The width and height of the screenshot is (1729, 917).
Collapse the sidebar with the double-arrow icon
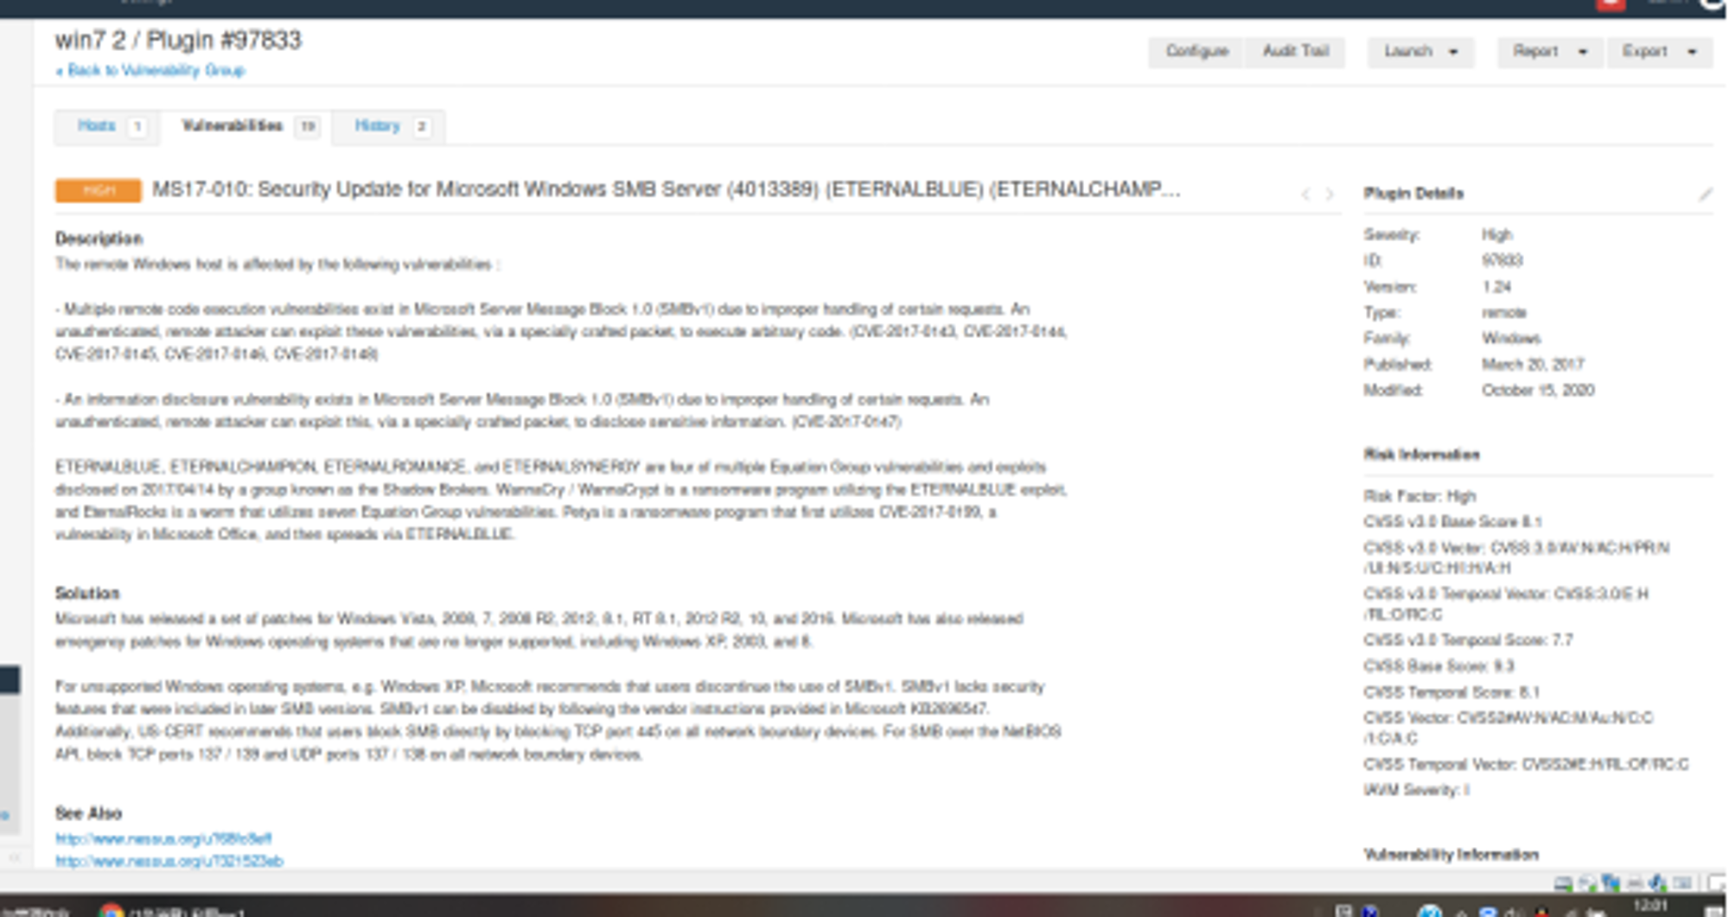pos(14,857)
